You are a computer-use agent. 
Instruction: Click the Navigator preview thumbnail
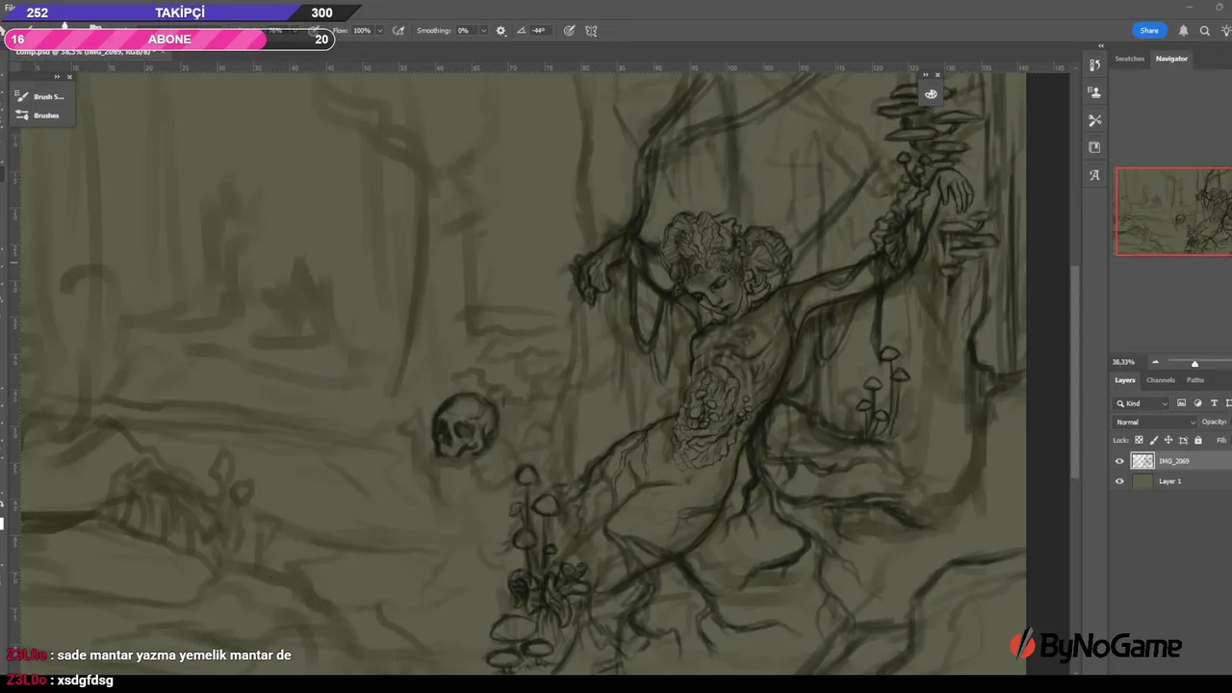click(1173, 212)
